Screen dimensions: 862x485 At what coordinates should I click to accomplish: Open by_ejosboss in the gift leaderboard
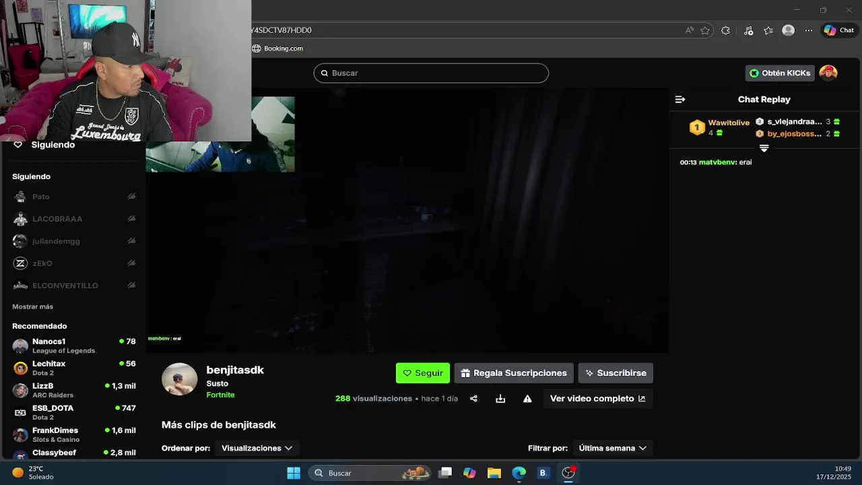coord(795,134)
